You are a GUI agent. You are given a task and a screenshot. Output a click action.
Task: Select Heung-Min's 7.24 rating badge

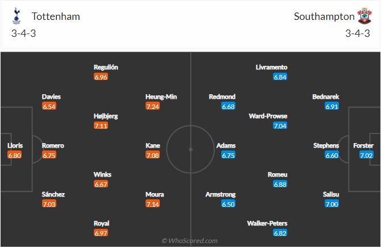tap(152, 106)
